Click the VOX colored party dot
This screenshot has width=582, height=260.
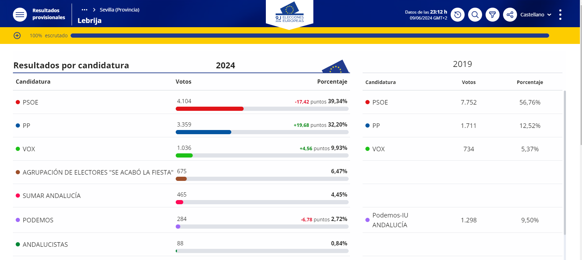coord(17,149)
